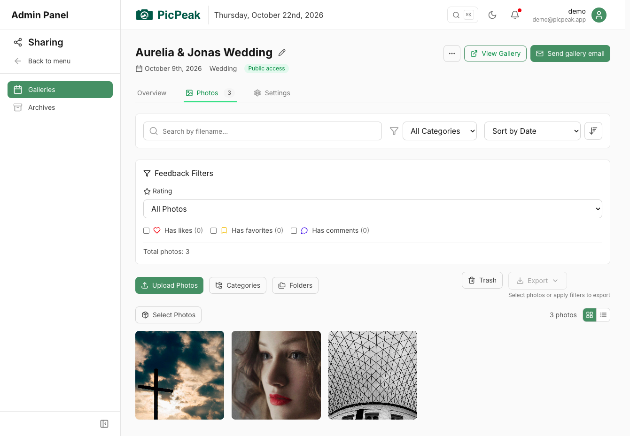Open the three-dot more actions menu
This screenshot has height=436, width=630.
[x=452, y=54]
